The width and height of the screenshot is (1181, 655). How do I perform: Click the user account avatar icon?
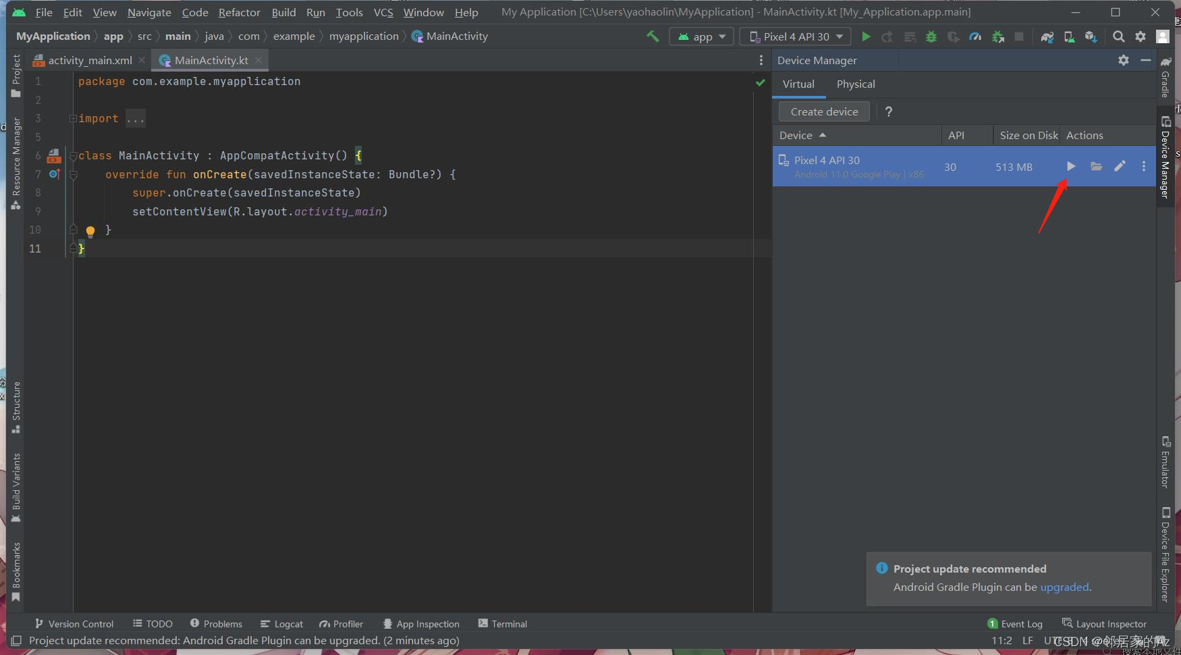pyautogui.click(x=1163, y=36)
